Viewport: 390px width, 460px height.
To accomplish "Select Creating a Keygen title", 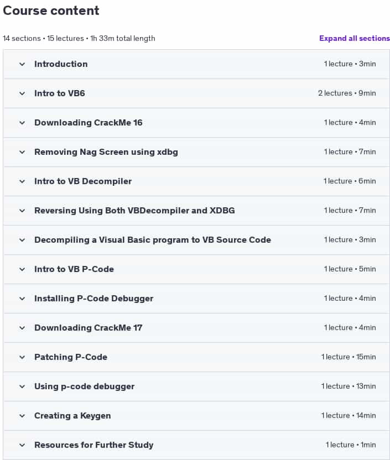I will pos(72,416).
